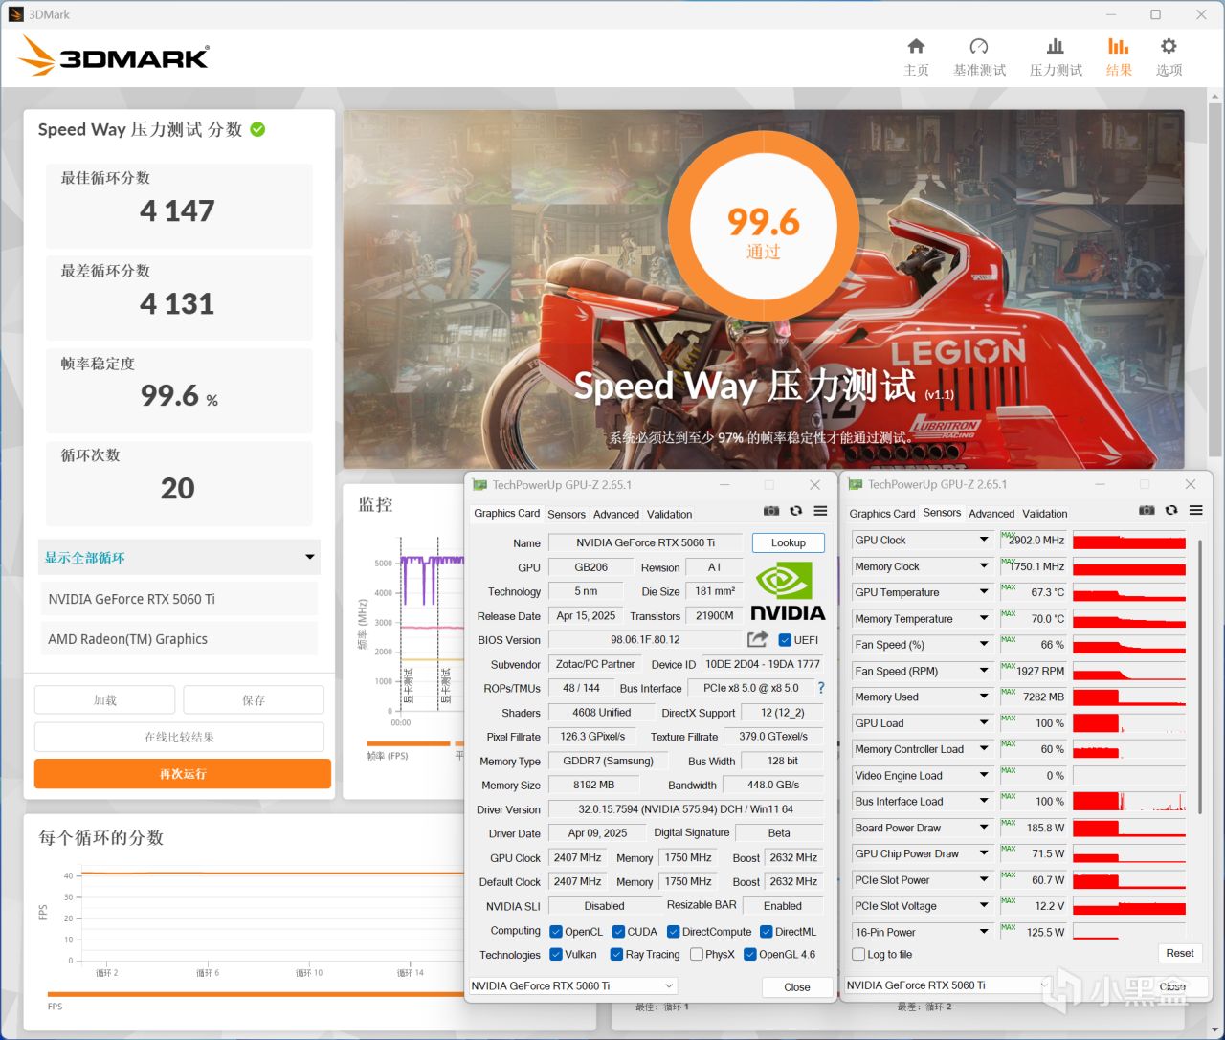Click the 3DMark logo in the header
The width and height of the screenshot is (1225, 1040).
pyautogui.click(x=113, y=56)
